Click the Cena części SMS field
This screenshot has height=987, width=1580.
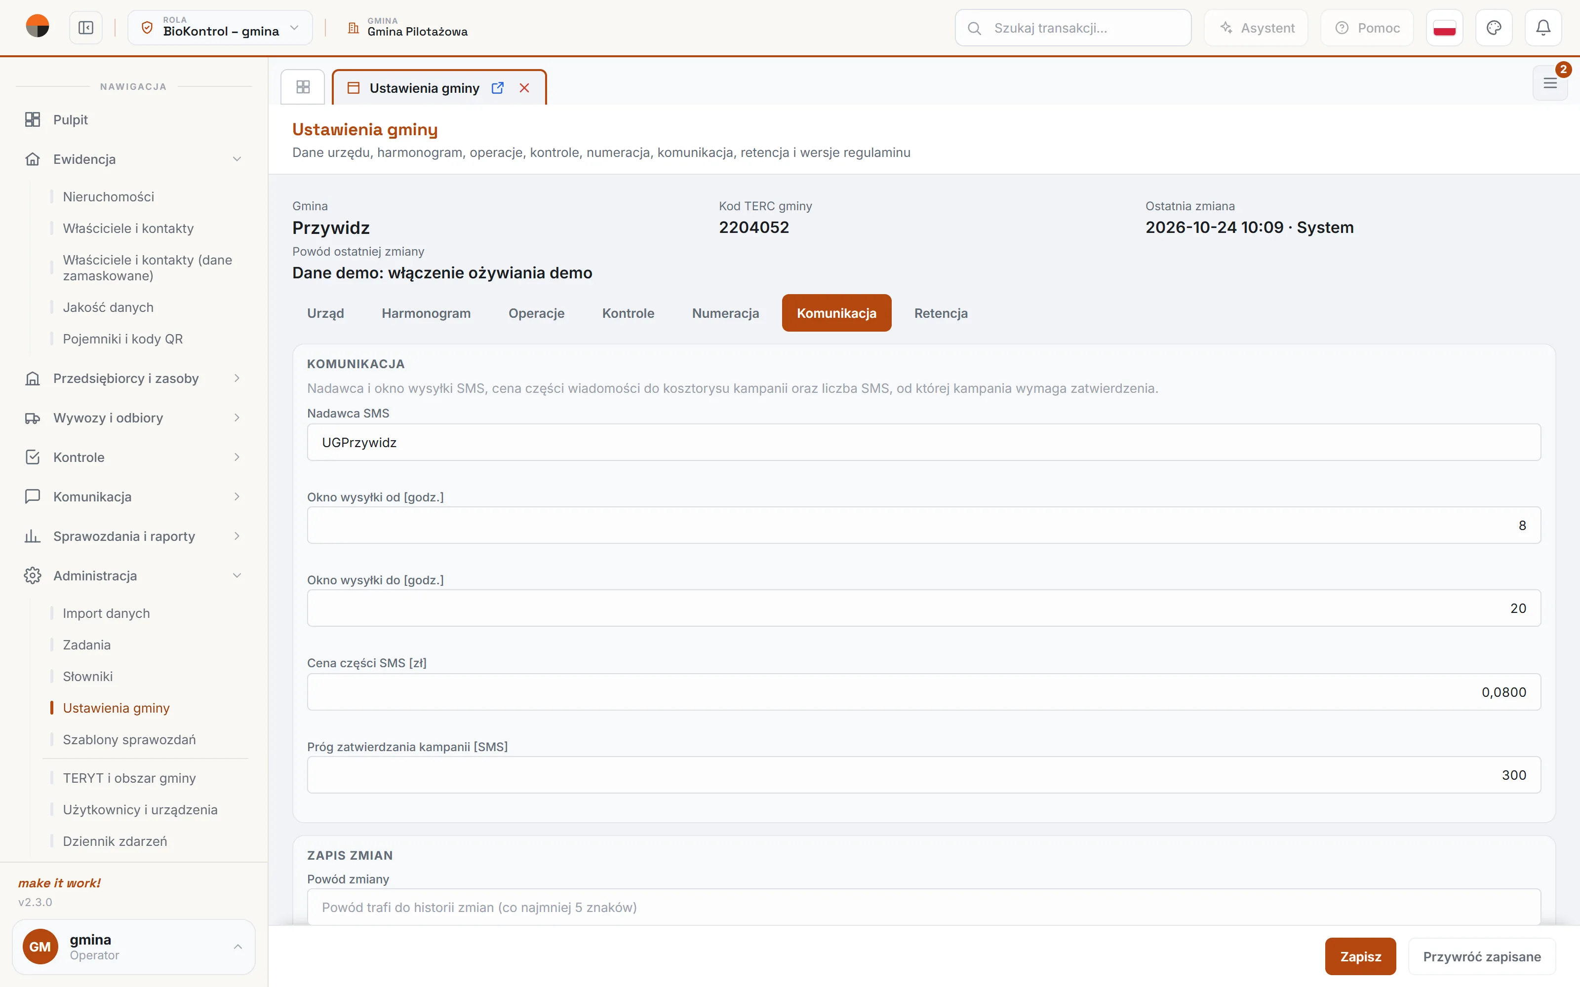click(924, 692)
